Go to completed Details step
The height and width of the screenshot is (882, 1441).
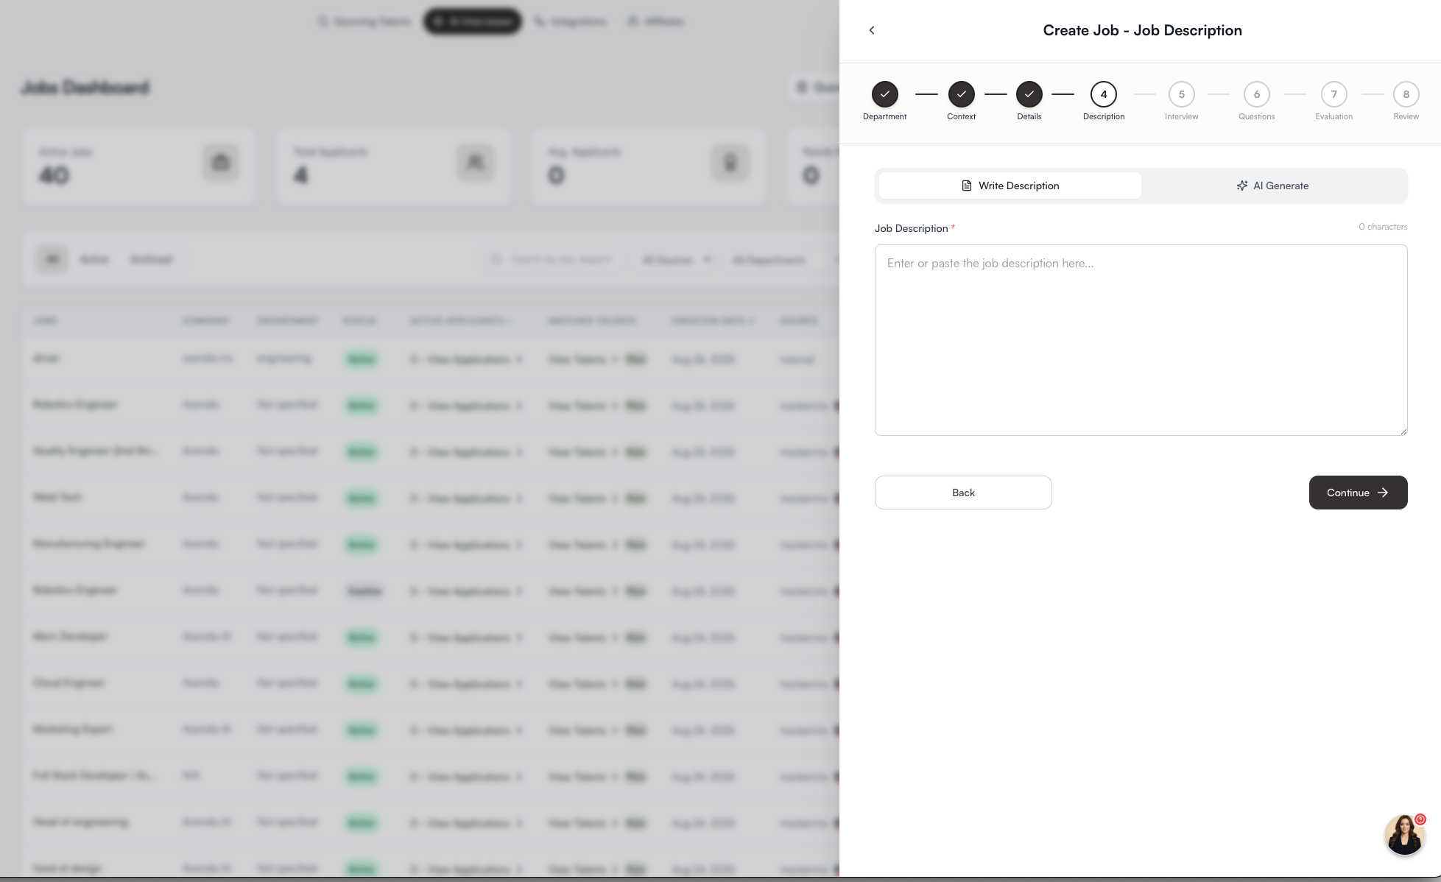(1029, 94)
